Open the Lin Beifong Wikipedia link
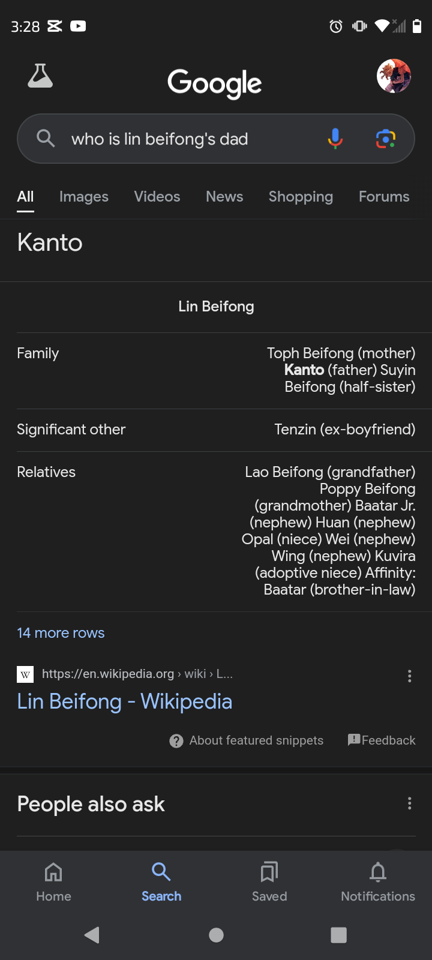This screenshot has width=432, height=960. tap(125, 701)
